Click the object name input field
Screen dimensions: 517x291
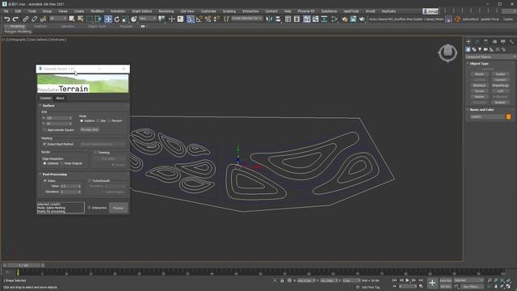487,116
